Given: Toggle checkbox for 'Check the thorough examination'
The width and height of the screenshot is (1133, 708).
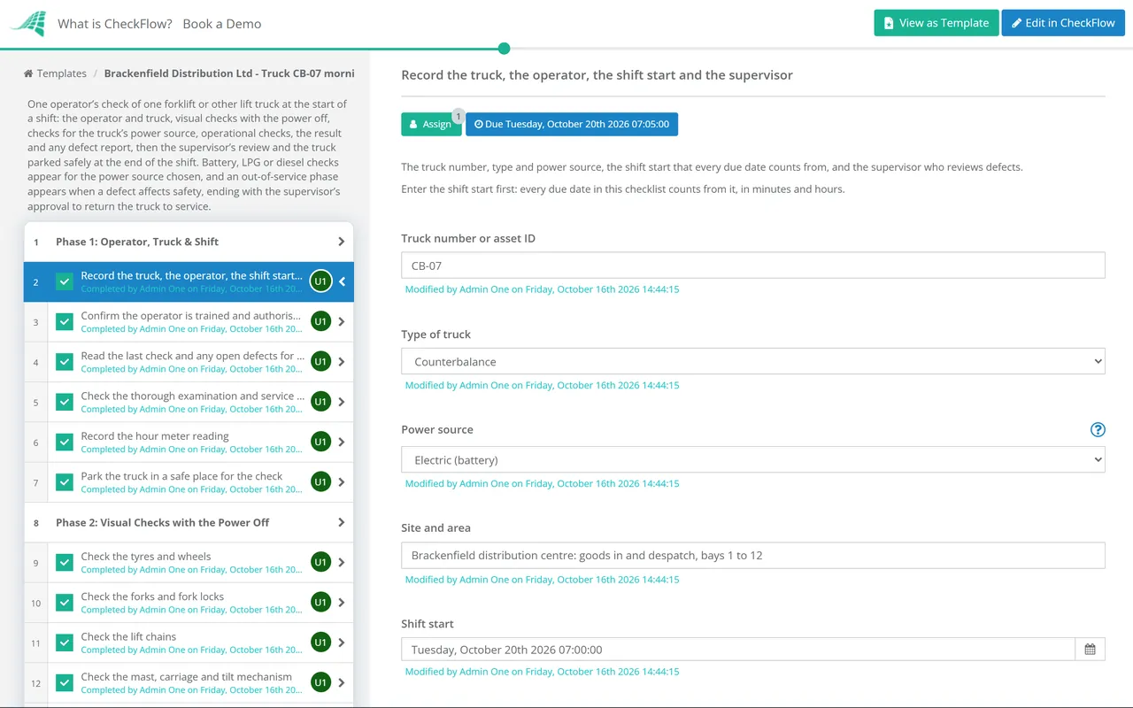Looking at the screenshot, I should point(65,402).
